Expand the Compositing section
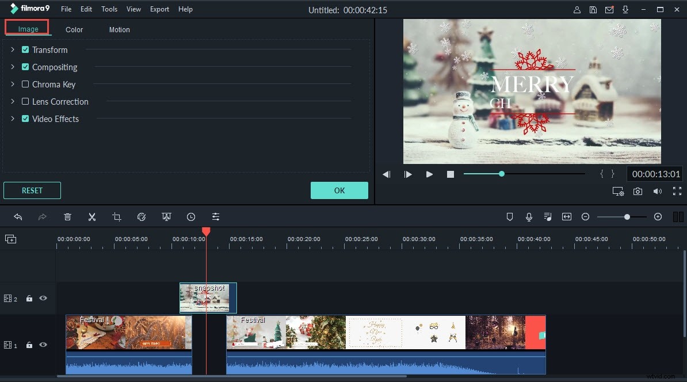Screen dimensions: 687x382 pyautogui.click(x=12, y=67)
